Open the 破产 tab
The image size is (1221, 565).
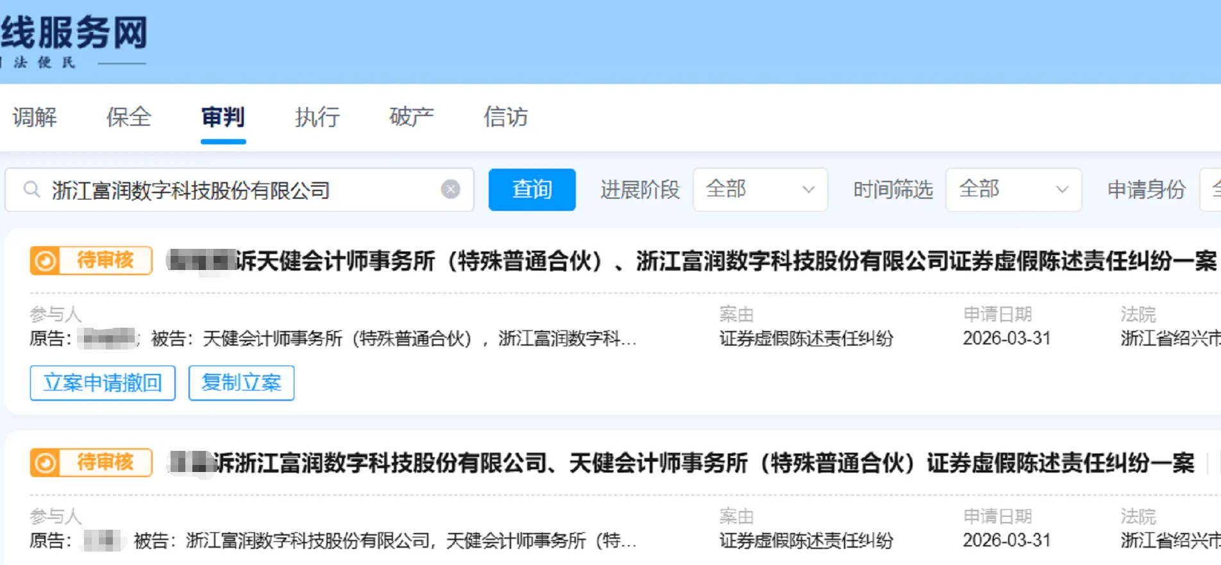click(x=412, y=117)
